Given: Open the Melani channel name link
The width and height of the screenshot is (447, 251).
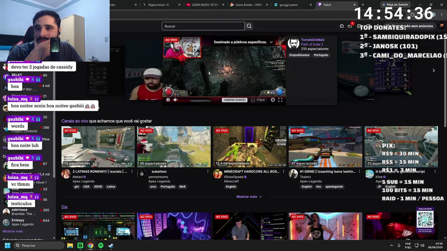Looking at the screenshot, I should point(78,177).
